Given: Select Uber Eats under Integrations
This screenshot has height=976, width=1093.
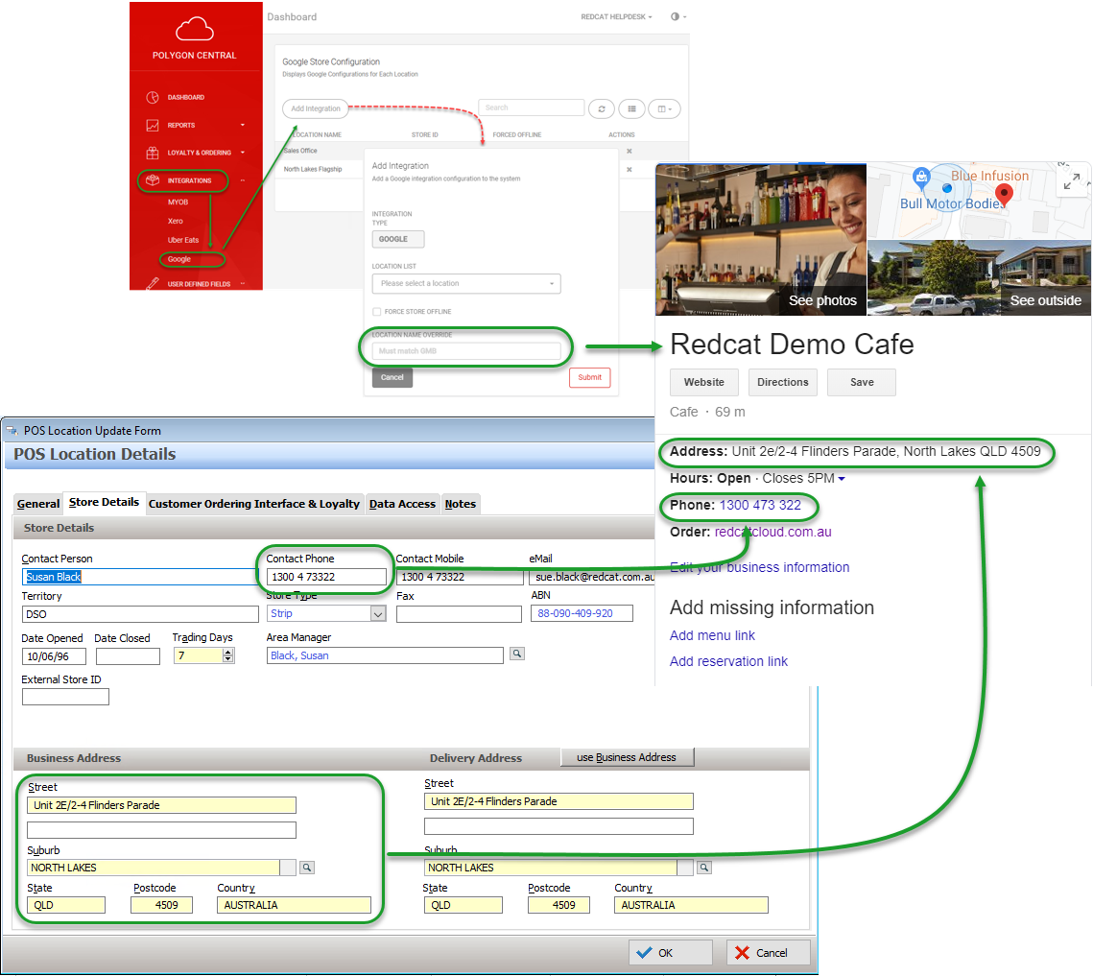Looking at the screenshot, I should click(x=182, y=240).
